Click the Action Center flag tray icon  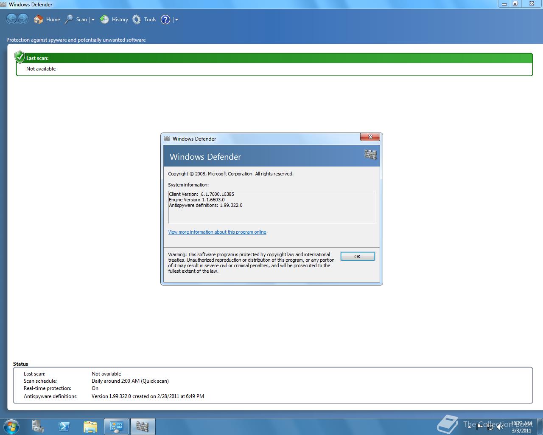click(480, 427)
